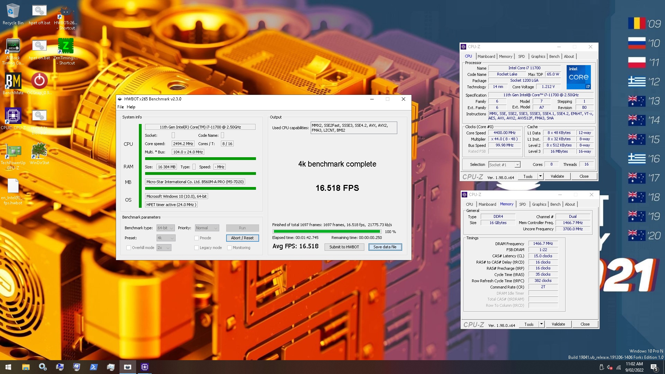
Task: Expand the Tools arrow in upper CPU-Z
Action: click(x=540, y=176)
